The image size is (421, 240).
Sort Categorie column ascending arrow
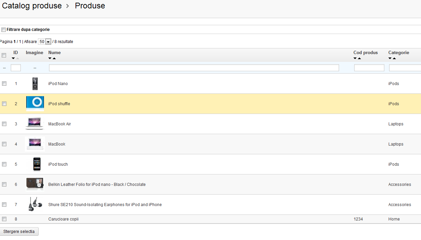click(x=394, y=58)
